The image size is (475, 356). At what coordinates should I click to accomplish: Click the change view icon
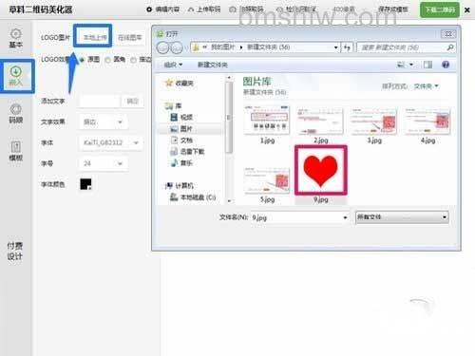[x=401, y=65]
